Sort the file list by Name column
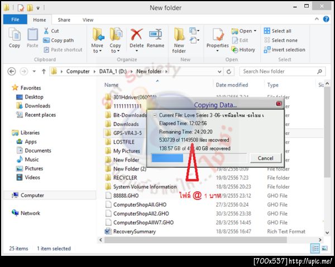Screen dimensions: 335x267 (111, 85)
